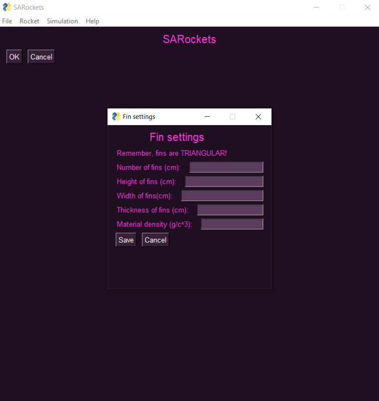Click the Material density input box
This screenshot has height=401, width=379.
click(232, 224)
